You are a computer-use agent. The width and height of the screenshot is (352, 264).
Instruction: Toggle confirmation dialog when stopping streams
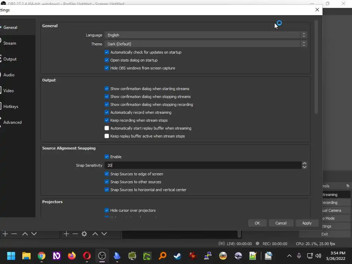point(107,97)
